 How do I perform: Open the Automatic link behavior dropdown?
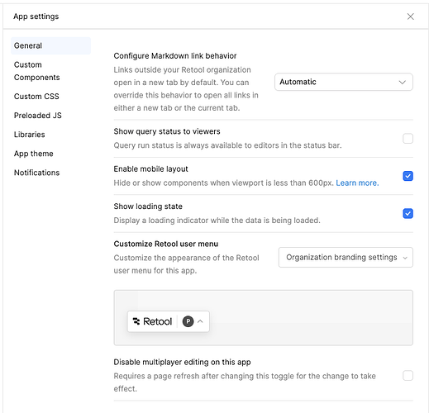(344, 82)
